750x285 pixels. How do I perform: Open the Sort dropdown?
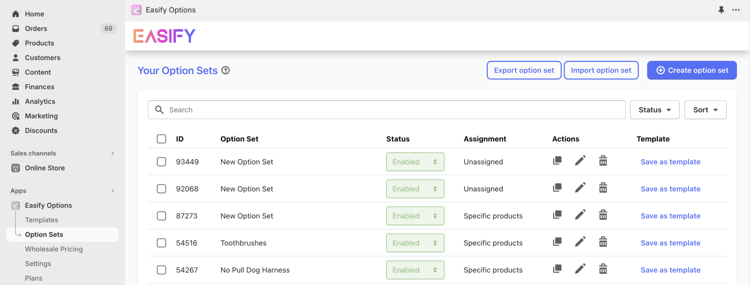(x=705, y=110)
